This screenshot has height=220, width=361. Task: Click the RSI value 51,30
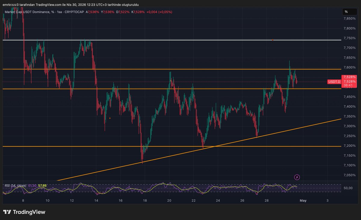(32, 186)
